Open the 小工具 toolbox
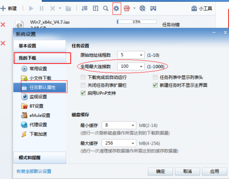 point(202,8)
